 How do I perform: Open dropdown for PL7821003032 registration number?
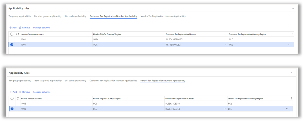(x=225, y=45)
